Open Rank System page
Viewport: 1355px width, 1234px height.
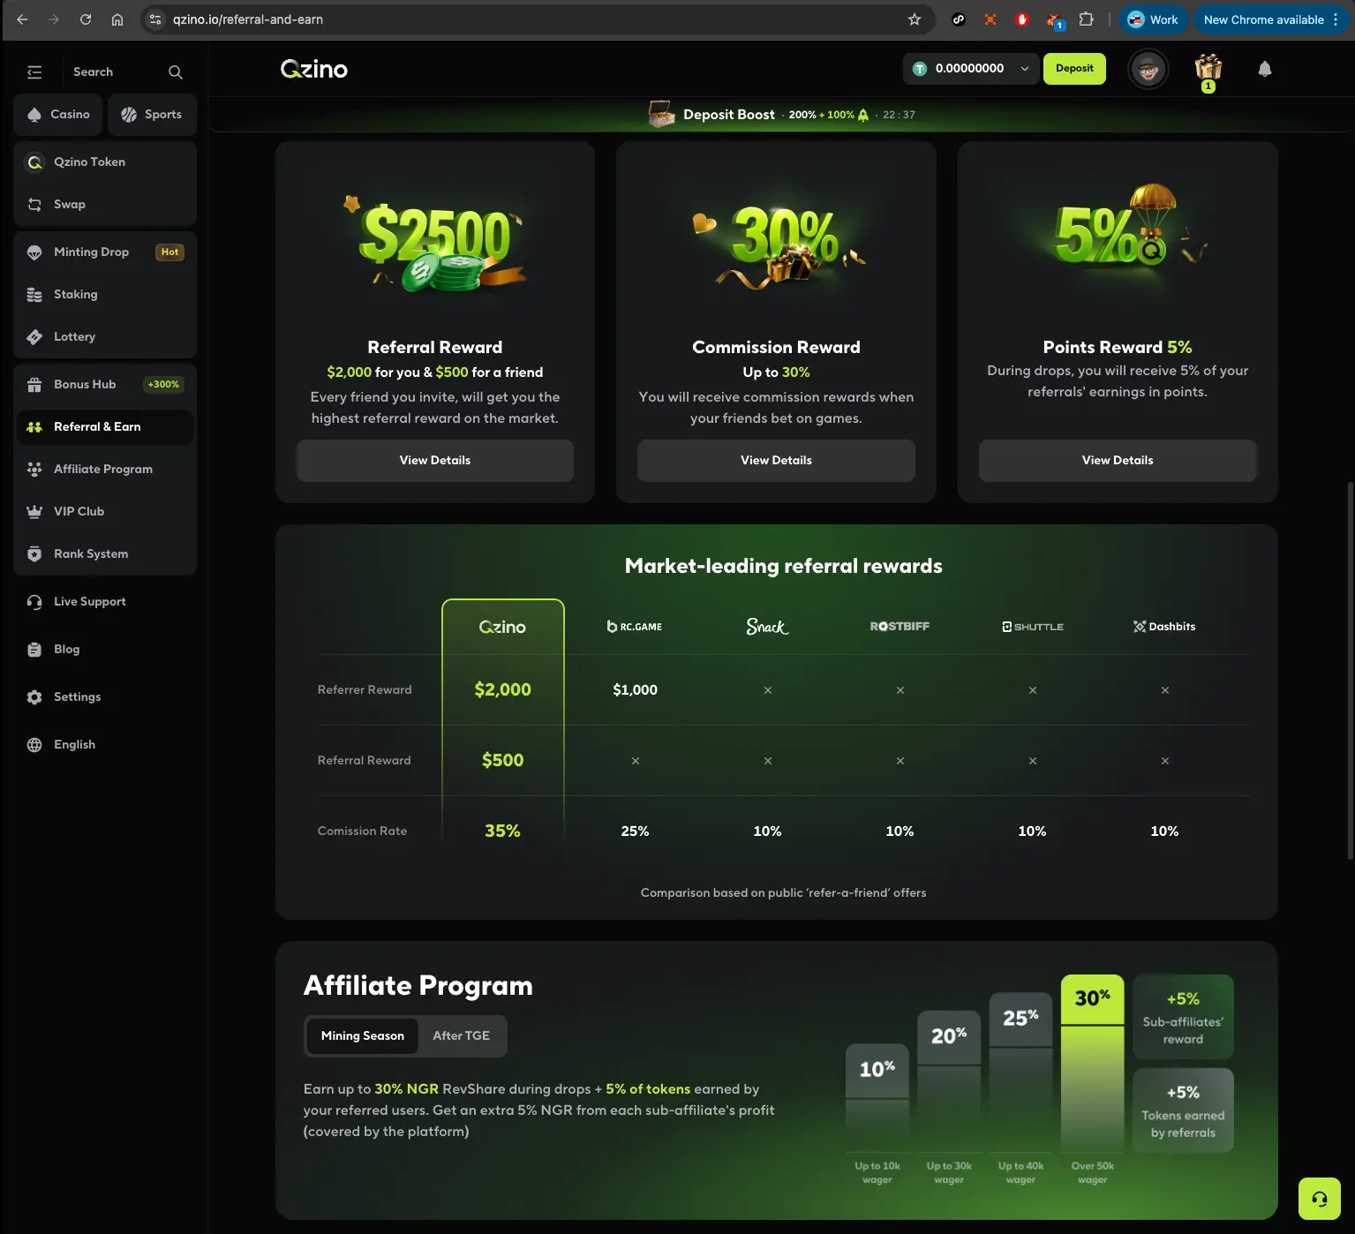click(105, 554)
